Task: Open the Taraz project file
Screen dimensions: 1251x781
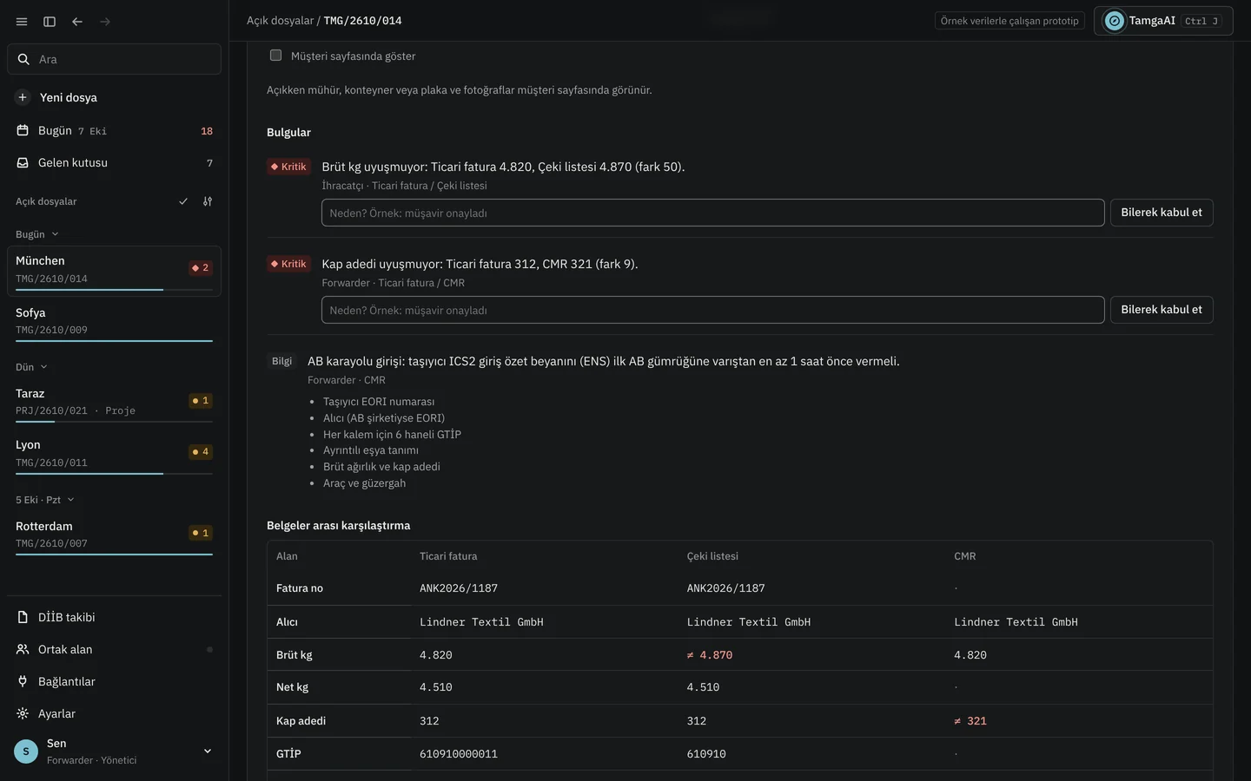Action: pyautogui.click(x=114, y=403)
